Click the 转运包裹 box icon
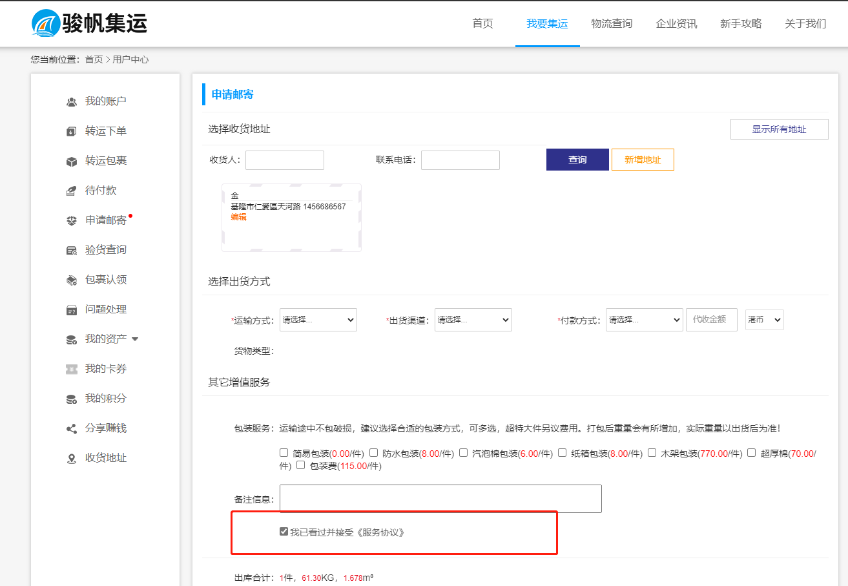This screenshot has width=848, height=586. (x=72, y=162)
